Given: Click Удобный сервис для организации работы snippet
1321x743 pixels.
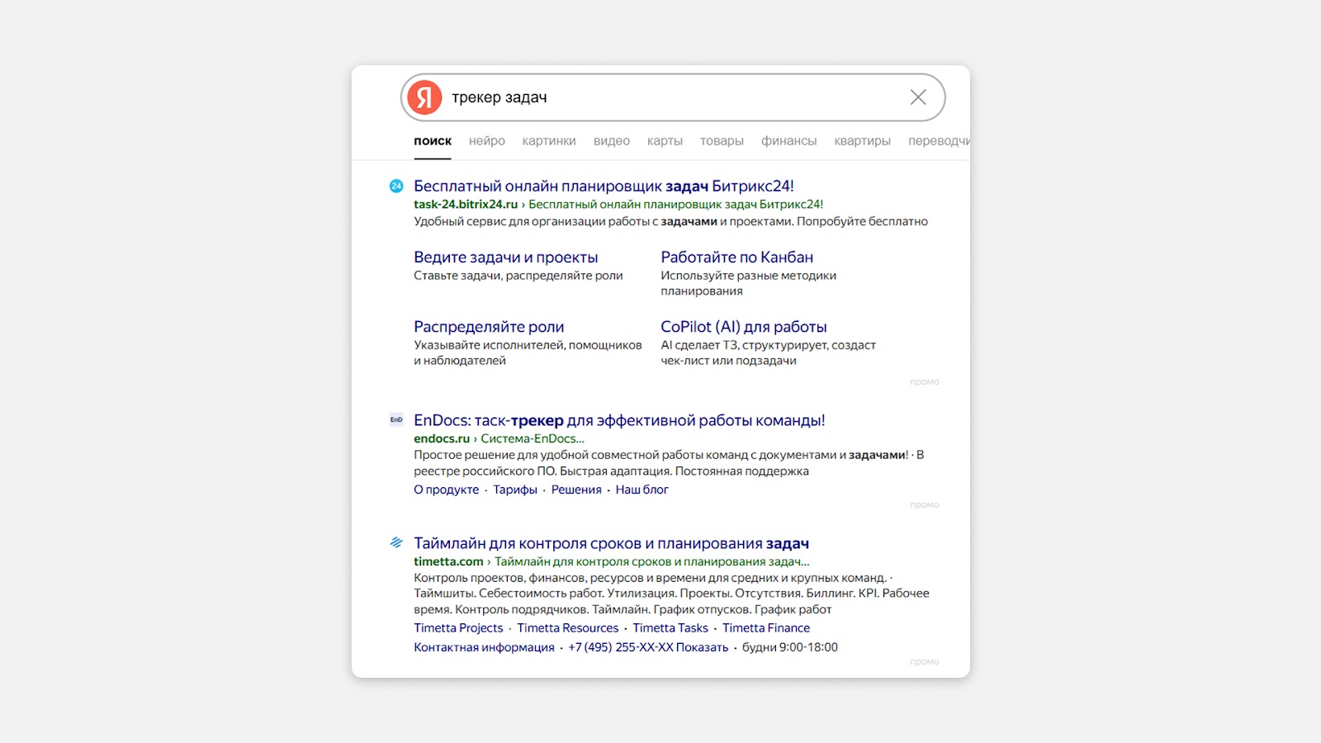Looking at the screenshot, I should click(670, 221).
